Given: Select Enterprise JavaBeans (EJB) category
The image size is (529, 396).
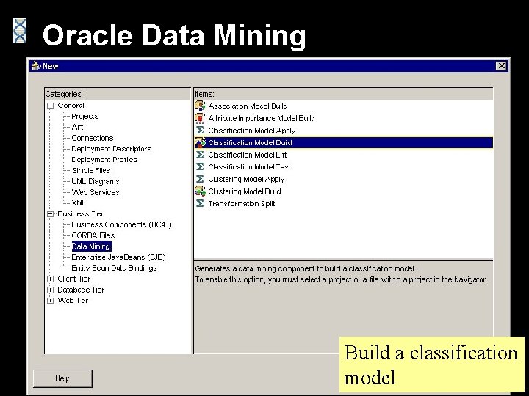Looking at the screenshot, I should pyautogui.click(x=119, y=257).
